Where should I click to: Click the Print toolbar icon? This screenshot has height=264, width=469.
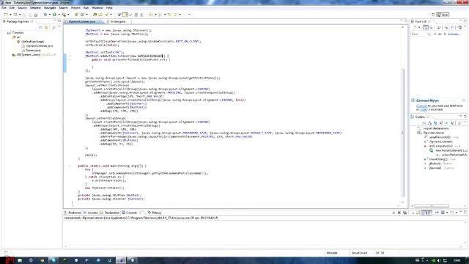point(36,15)
